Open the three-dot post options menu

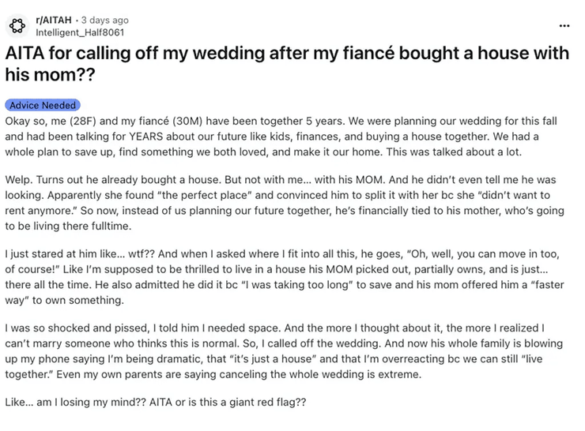tap(564, 25)
